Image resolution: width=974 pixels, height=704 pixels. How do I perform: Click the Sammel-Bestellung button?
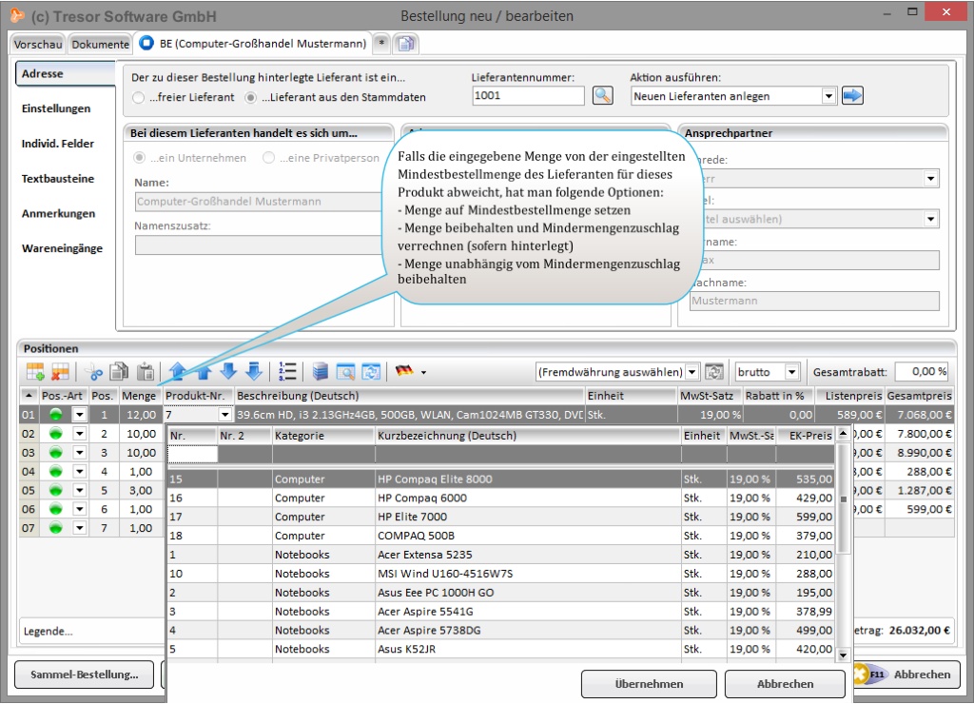tap(85, 675)
